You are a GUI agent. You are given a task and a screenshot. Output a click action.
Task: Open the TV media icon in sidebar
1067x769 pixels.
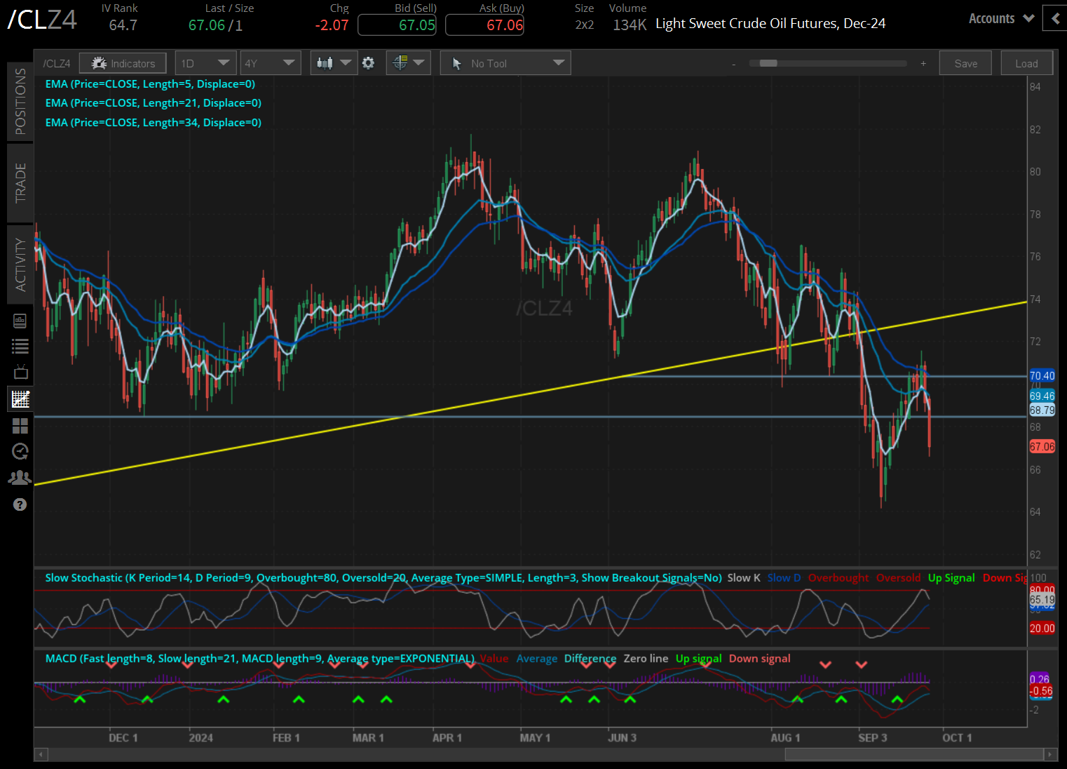point(20,372)
